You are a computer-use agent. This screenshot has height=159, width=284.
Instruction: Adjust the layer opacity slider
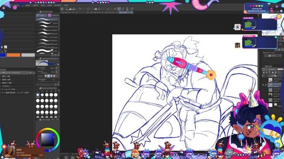pyautogui.click(x=280, y=69)
